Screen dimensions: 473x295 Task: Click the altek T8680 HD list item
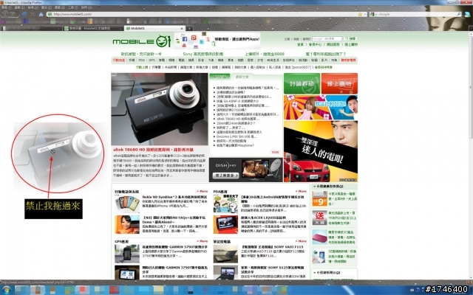[x=238, y=119]
